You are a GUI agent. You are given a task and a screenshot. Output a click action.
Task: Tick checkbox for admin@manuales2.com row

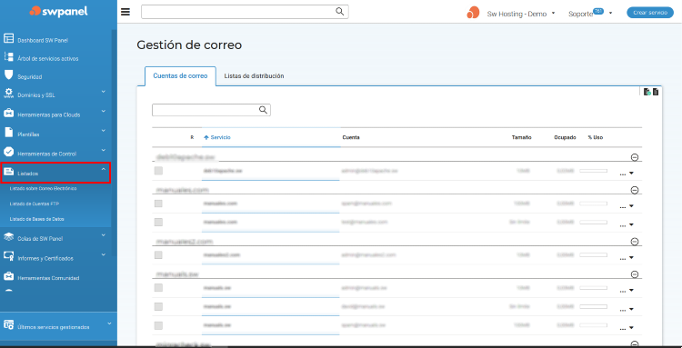point(158,254)
